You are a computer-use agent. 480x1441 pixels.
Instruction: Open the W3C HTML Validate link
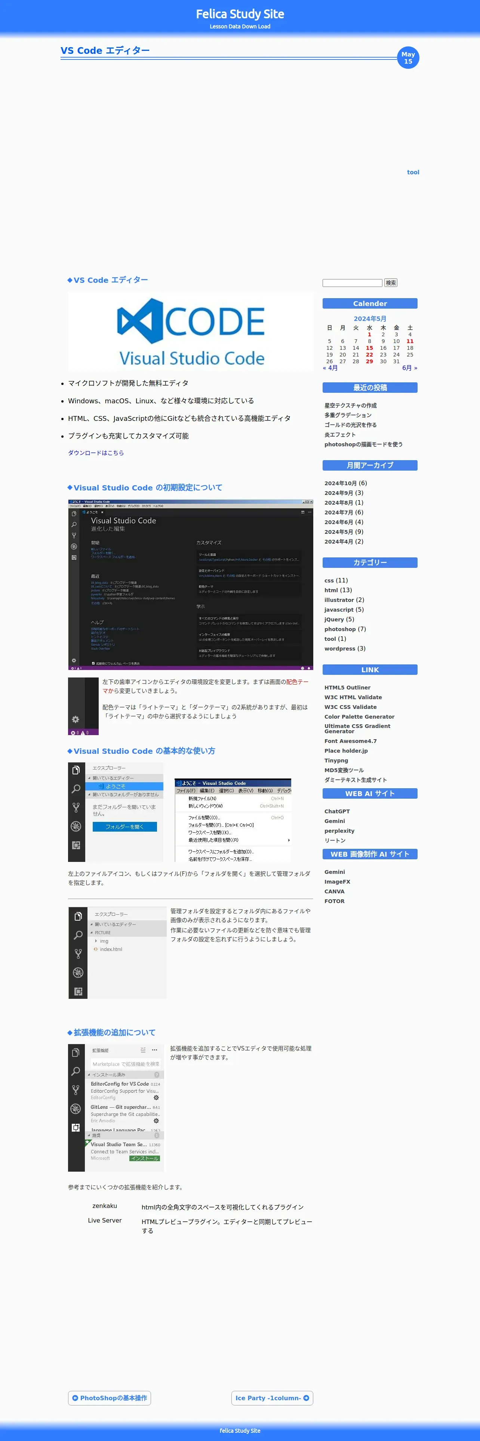353,698
